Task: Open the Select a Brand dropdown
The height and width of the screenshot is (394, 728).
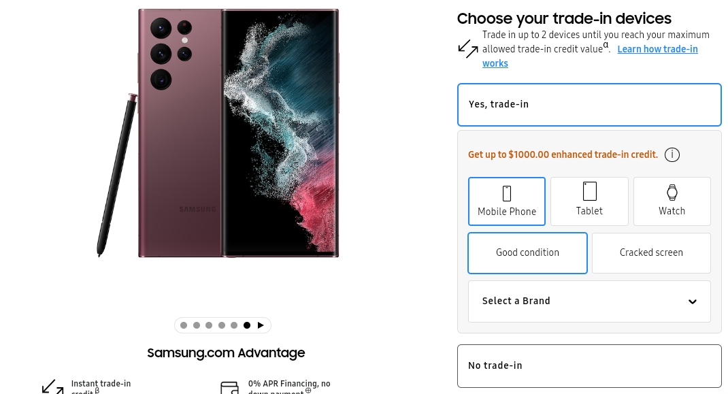Action: tap(589, 301)
